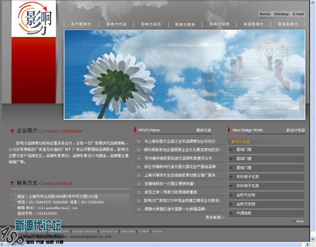Open the footer Design Service link
Viewport: 316px width, 247px height.
click(84, 231)
